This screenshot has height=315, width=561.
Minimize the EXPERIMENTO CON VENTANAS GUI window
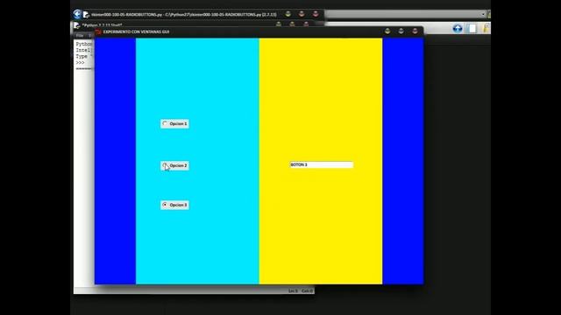[x=387, y=31]
